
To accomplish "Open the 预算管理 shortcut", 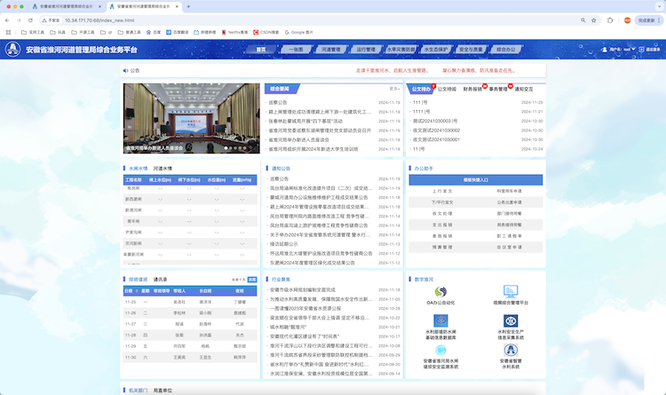I will pos(442,247).
